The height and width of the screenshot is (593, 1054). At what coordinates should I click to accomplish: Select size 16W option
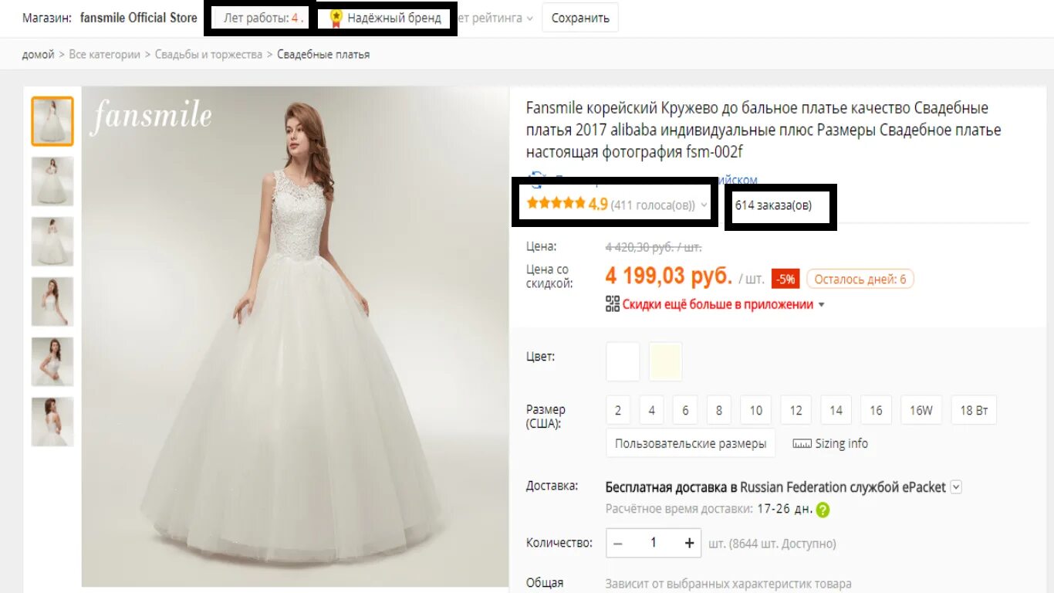(x=921, y=411)
